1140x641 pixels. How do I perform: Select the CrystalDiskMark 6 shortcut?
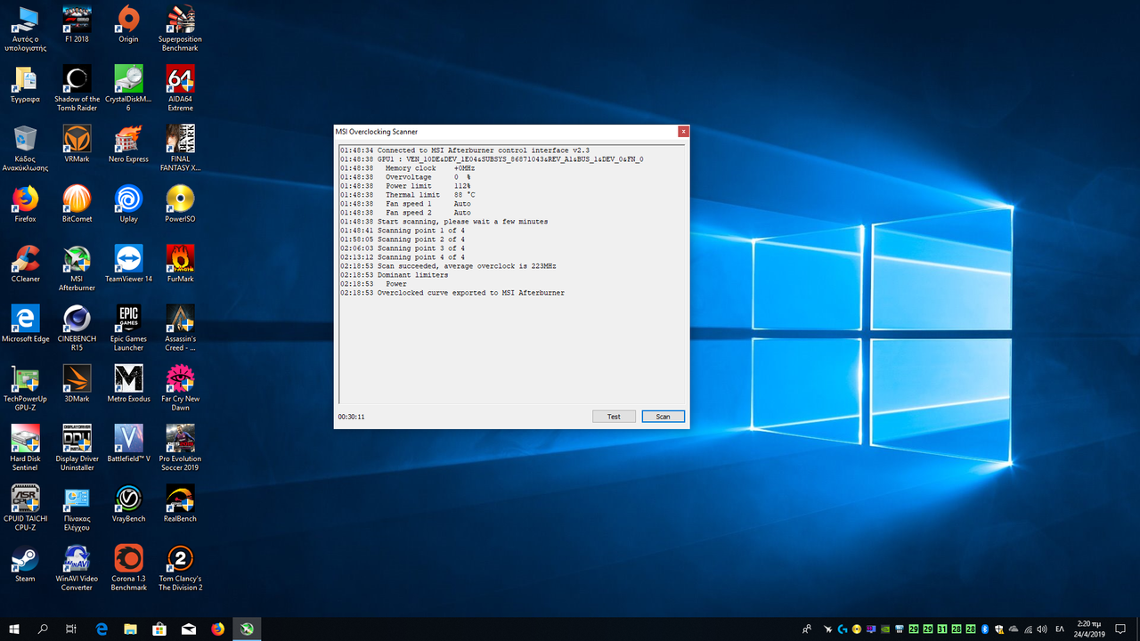pos(128,88)
